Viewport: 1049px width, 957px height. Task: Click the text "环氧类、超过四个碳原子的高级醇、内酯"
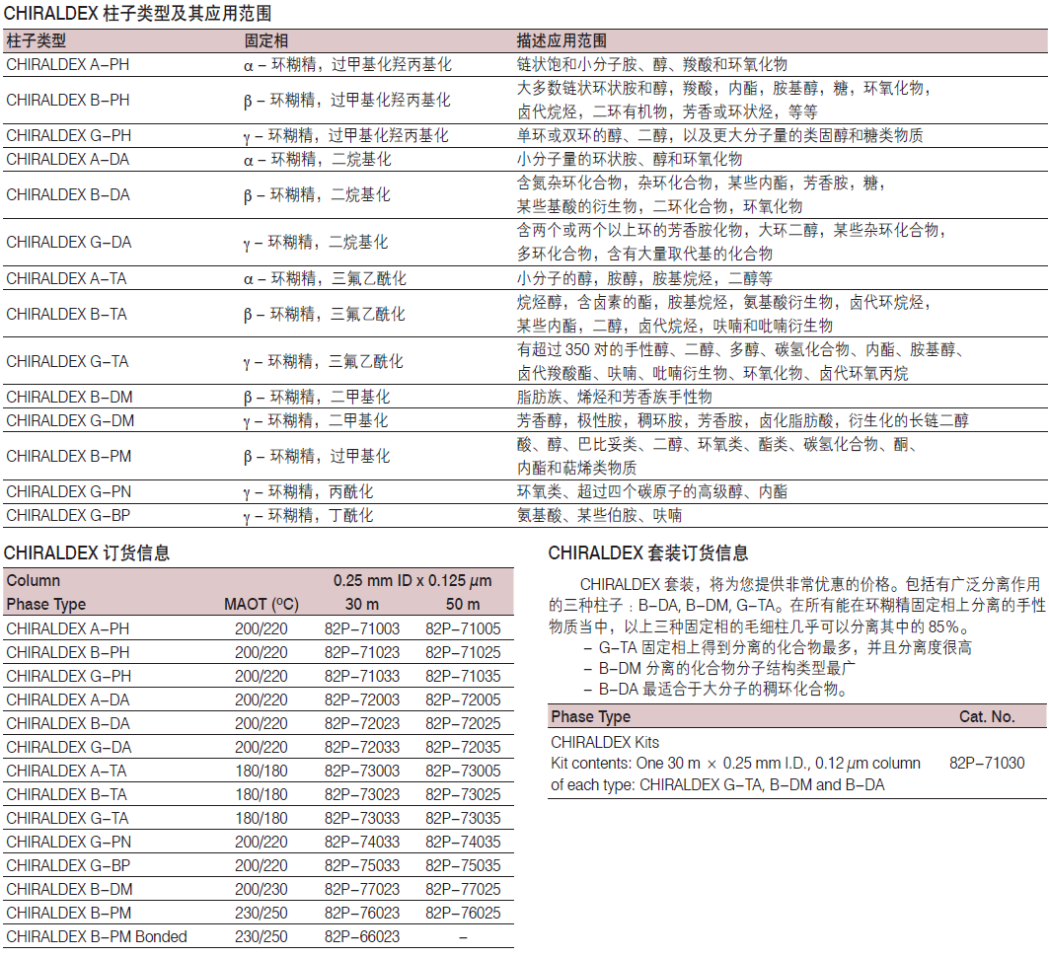(651, 492)
